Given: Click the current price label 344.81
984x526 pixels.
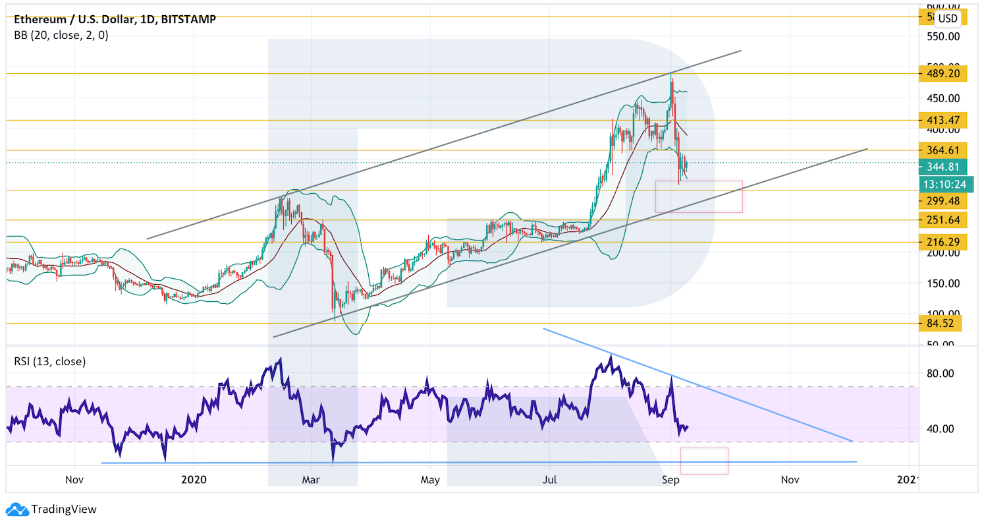Looking at the screenshot, I should point(943,166).
